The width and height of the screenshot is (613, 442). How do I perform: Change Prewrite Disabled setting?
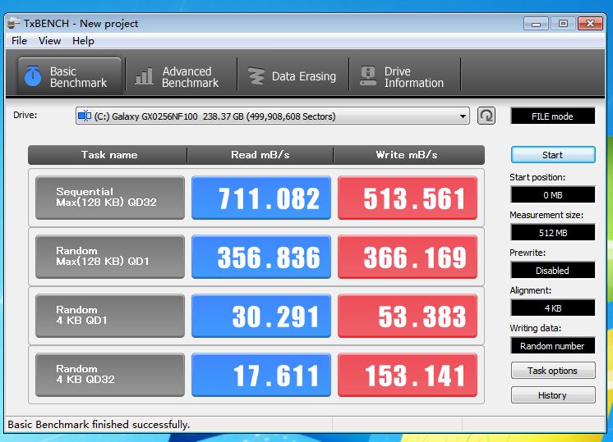click(x=553, y=271)
